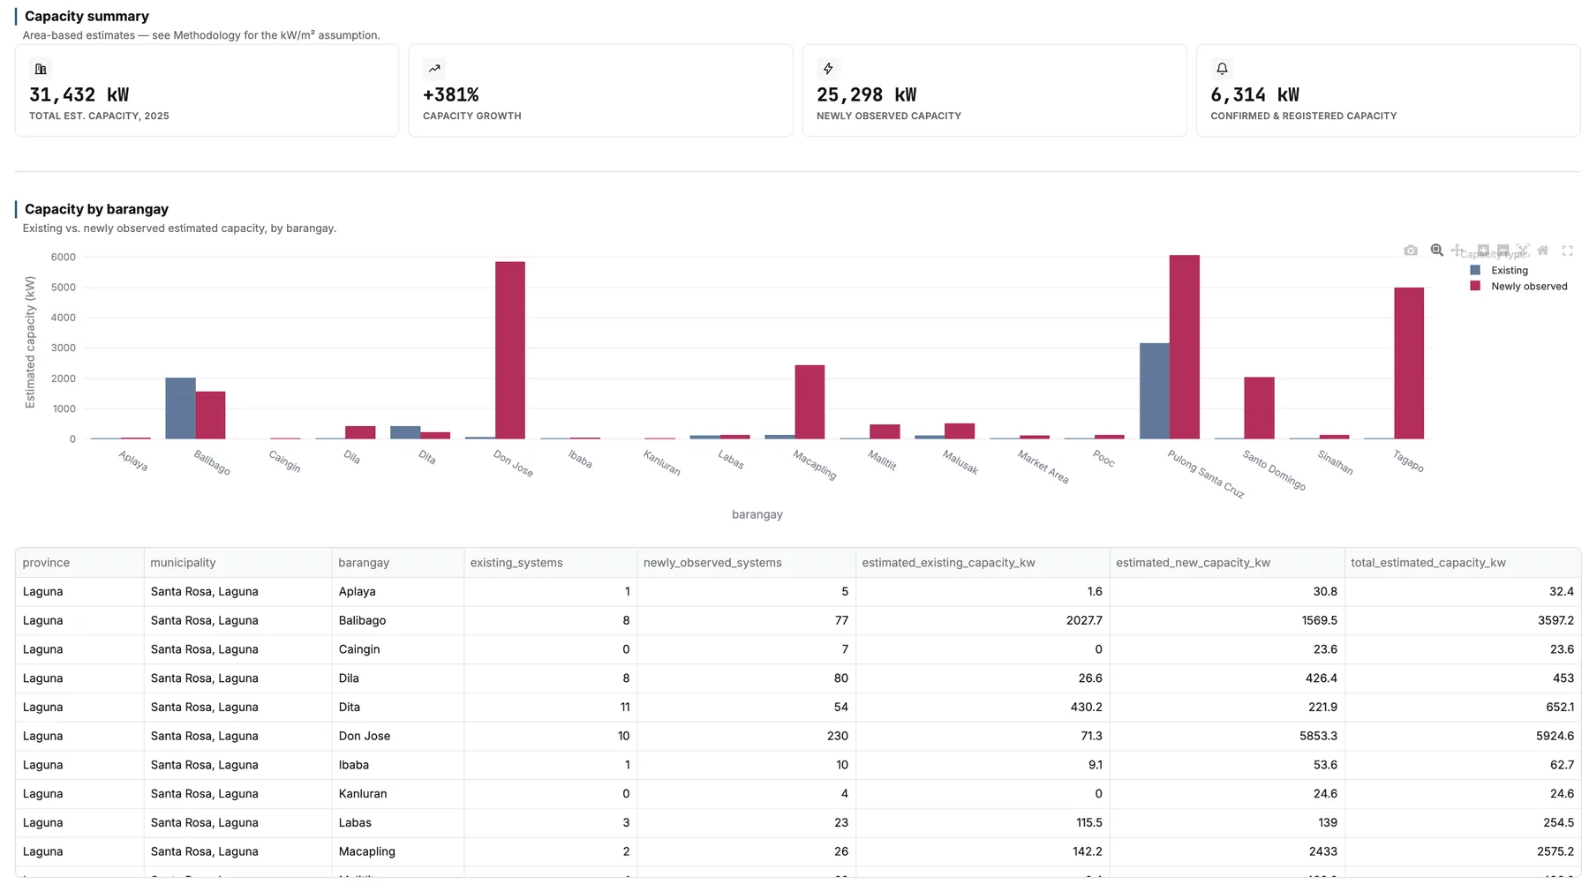Click the "3597.2" total capacity value
This screenshot has width=1589, height=884.
[x=1555, y=621]
